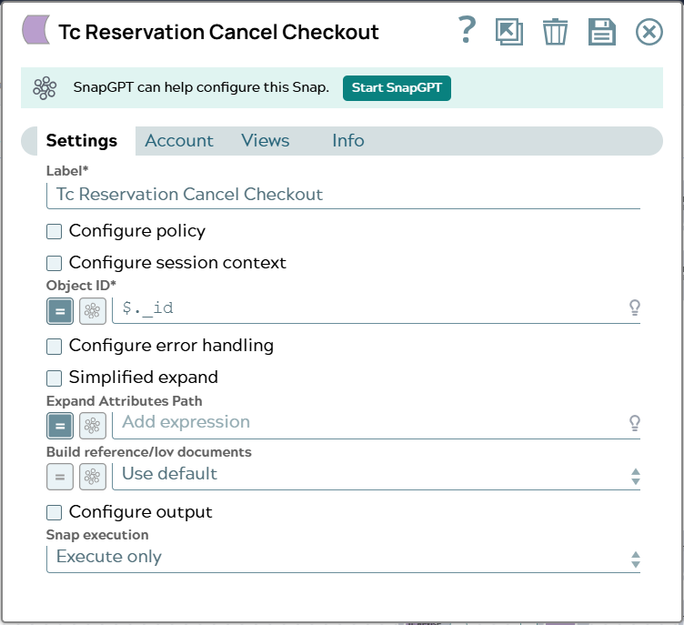This screenshot has height=625, width=684.
Task: Toggle expression button for Build reference/lov documents
Action: pyautogui.click(x=60, y=477)
